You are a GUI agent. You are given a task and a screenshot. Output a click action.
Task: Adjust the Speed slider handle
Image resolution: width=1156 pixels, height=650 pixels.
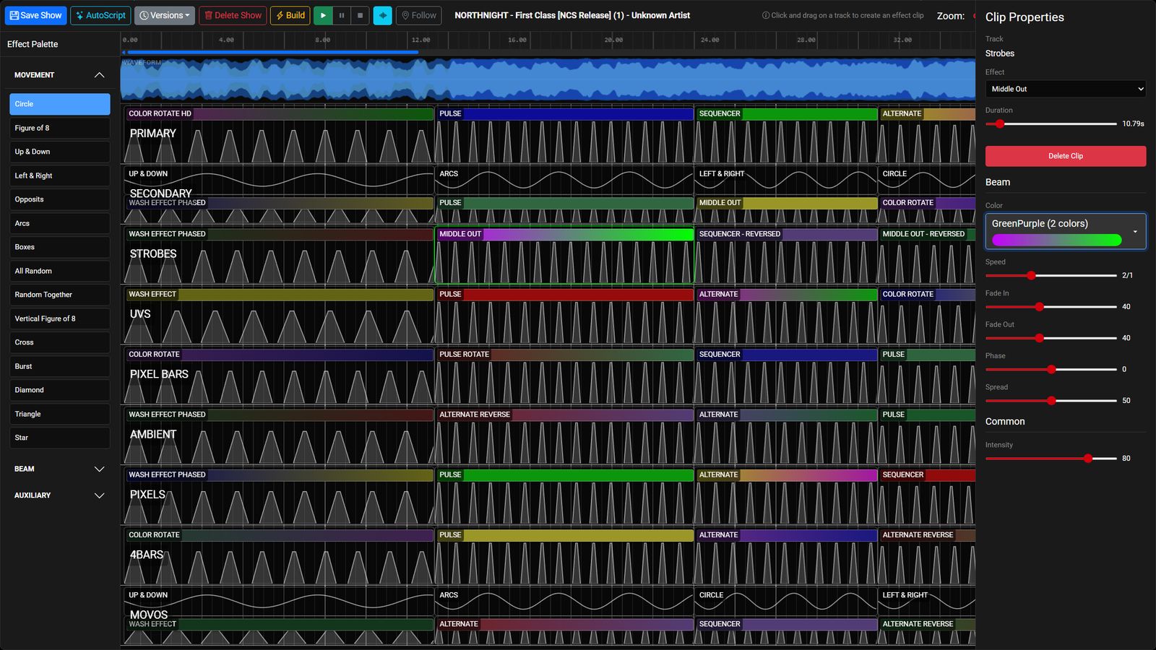click(1031, 275)
